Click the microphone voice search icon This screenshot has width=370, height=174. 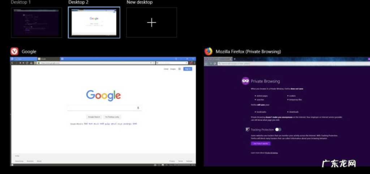138,108
